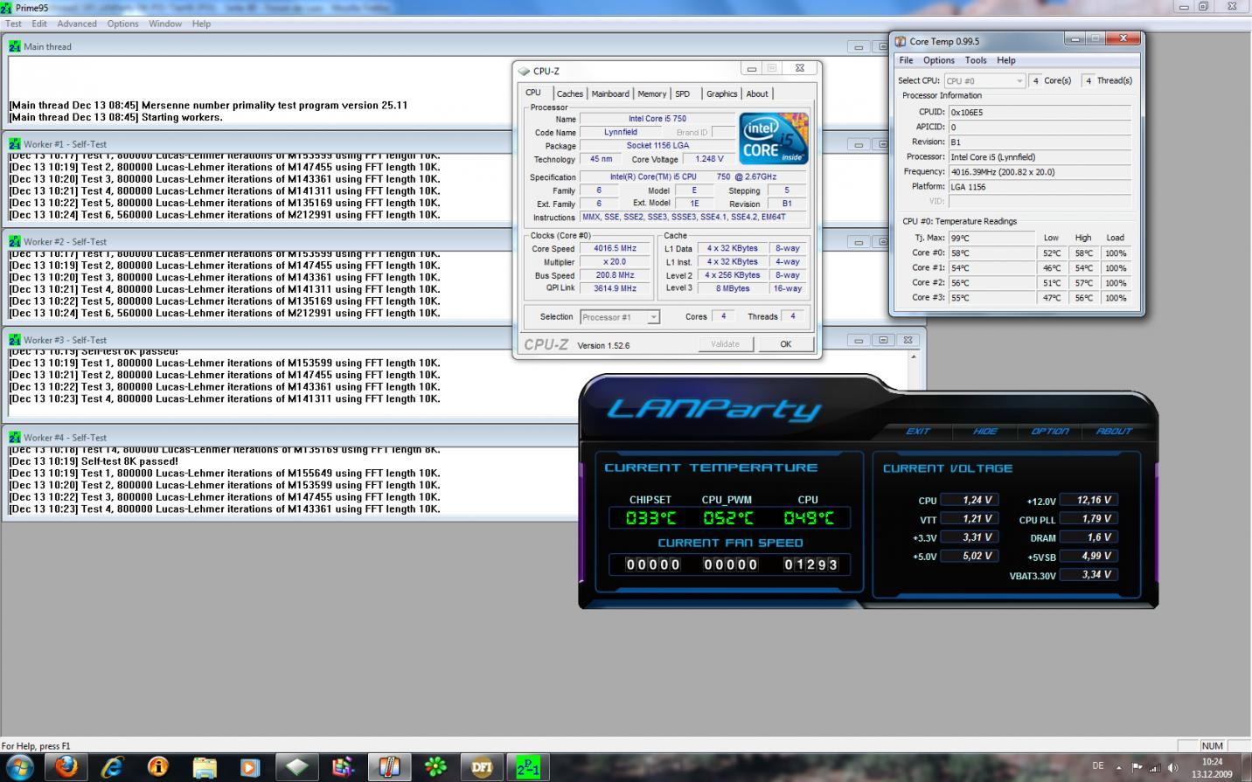Open the network signal tray icon

click(1154, 768)
